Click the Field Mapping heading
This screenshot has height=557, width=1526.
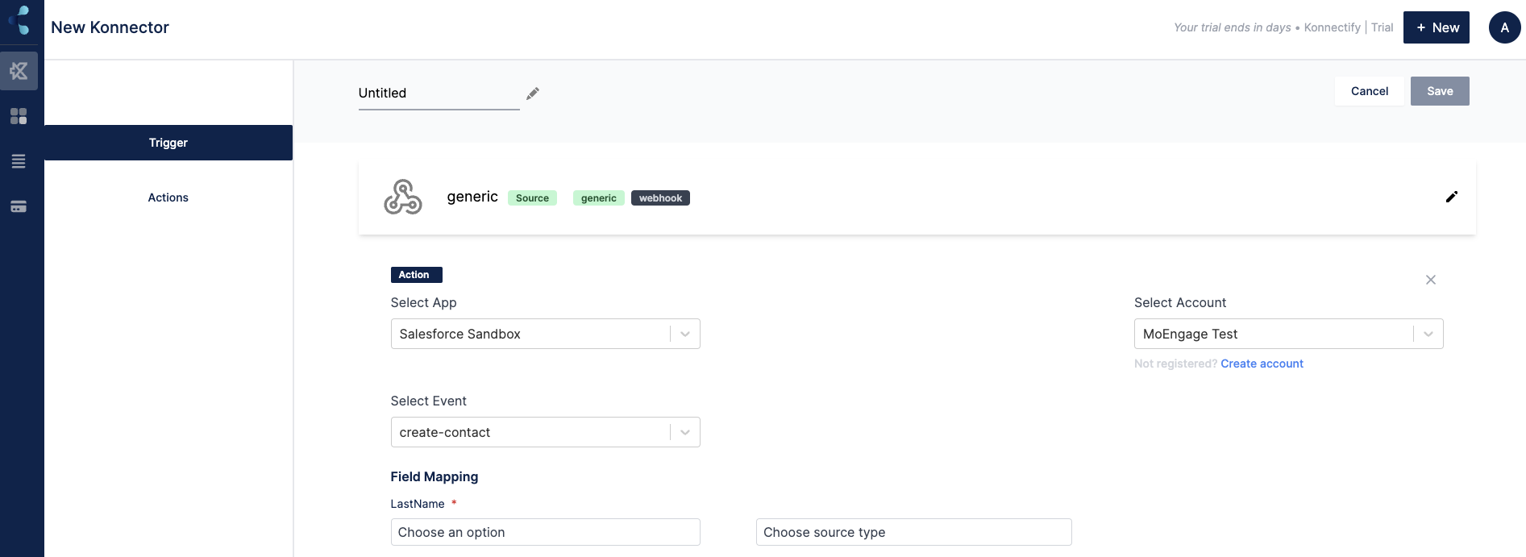pos(434,476)
